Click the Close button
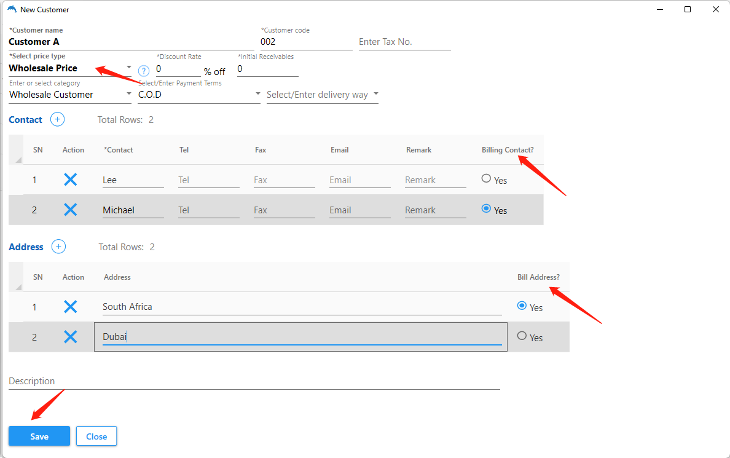This screenshot has height=458, width=730. [x=96, y=436]
